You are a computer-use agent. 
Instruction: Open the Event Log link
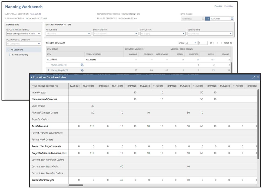click(229, 6)
